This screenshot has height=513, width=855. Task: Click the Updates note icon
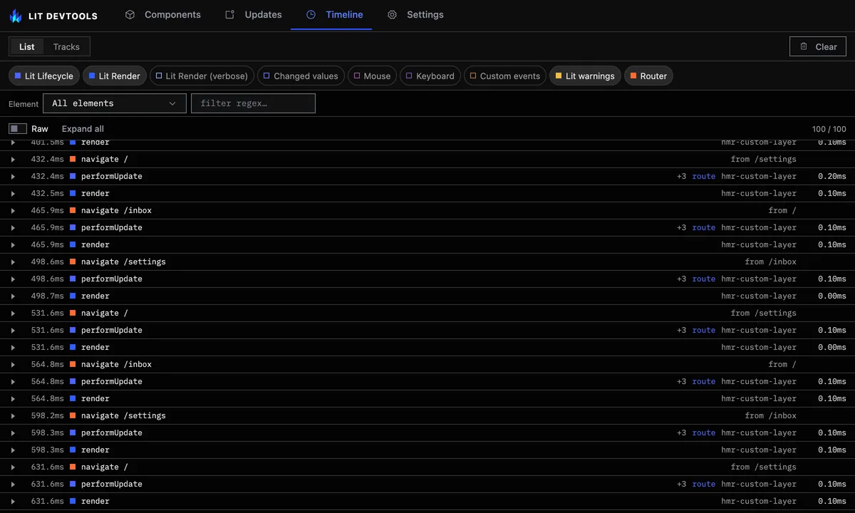pos(229,14)
